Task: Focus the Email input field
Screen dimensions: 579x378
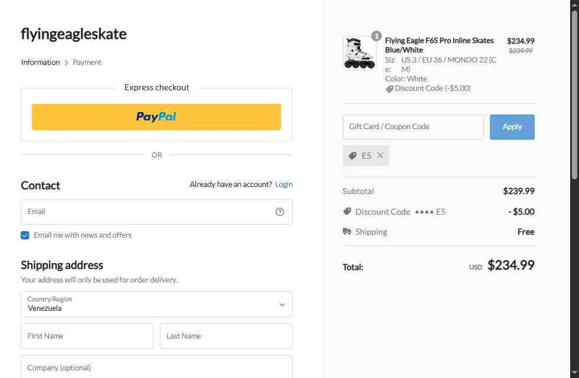Action: coord(156,212)
